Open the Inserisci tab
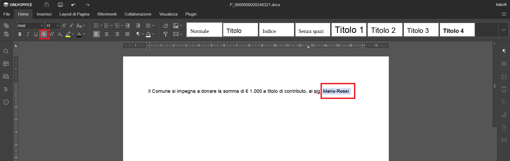Viewport: 510px width, 161px height. 44,14
